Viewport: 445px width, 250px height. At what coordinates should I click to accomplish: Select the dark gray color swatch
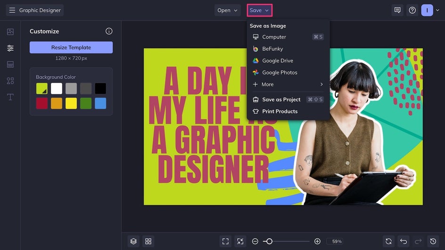(x=86, y=89)
